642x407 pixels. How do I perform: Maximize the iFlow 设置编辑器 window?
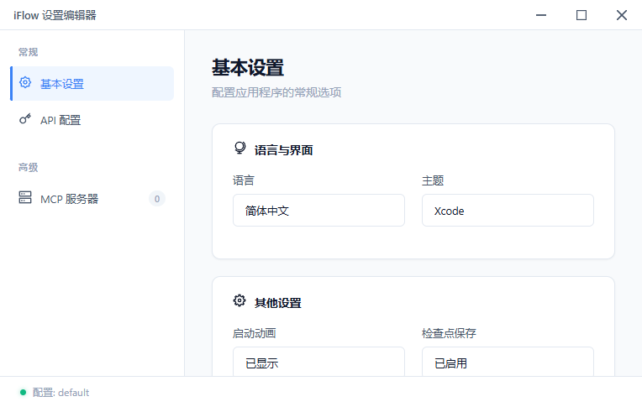tap(581, 15)
